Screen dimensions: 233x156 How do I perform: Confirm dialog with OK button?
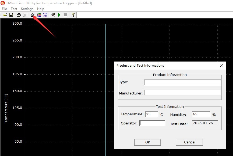tap(147, 142)
